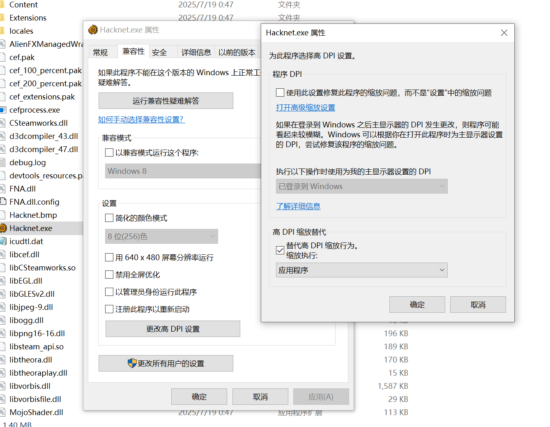Enable 以兼容模式运行这个程序 checkbox
Image resolution: width=550 pixels, height=427 pixels.
[109, 152]
